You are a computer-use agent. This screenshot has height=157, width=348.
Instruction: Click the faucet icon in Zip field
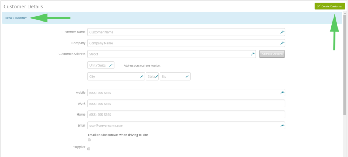188,76
